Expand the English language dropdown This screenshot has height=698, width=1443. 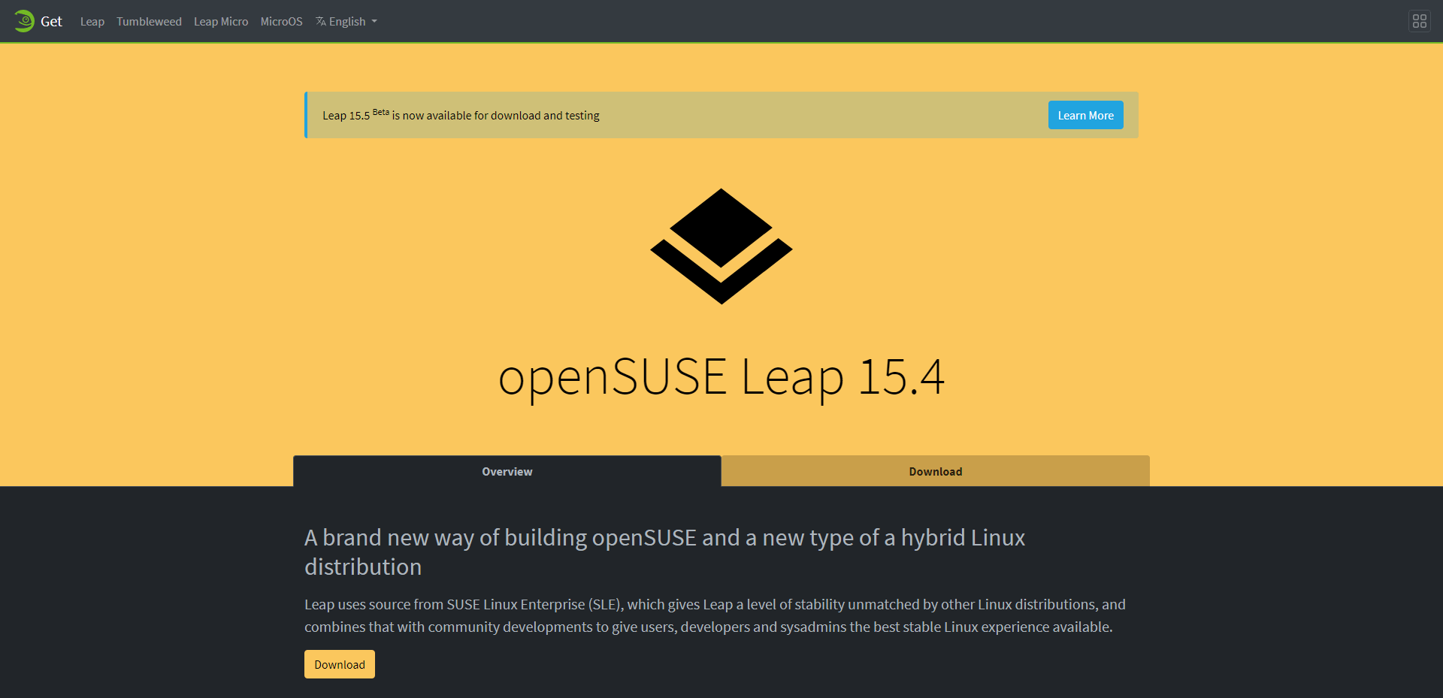click(346, 21)
